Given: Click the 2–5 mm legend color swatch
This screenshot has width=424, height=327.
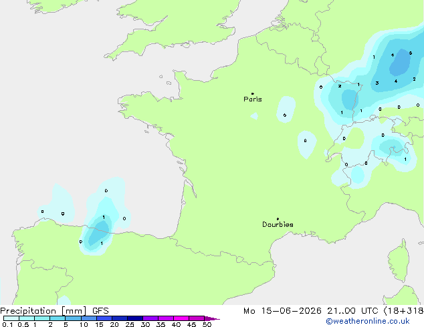Looking at the screenshot, I should tap(58, 318).
